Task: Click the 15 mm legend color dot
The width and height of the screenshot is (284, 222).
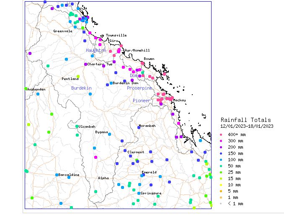Action: coord(221,179)
